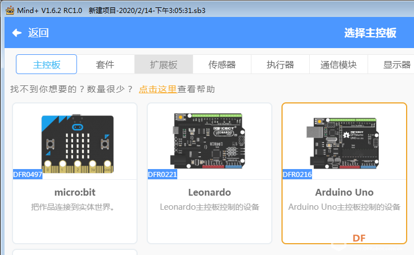Click the Arduino Uno card title

tap(344, 192)
